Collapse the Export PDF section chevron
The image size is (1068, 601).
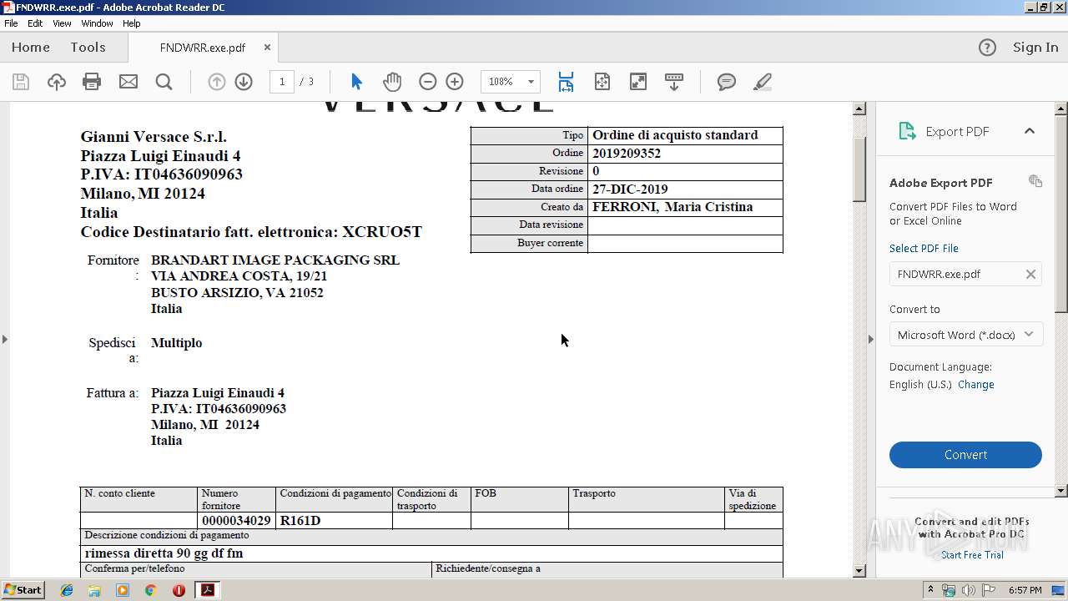tap(1029, 131)
